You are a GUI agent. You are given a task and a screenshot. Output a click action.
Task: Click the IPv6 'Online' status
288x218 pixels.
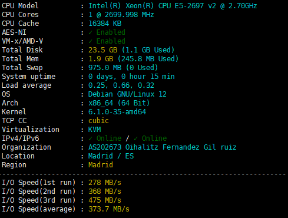[x=154, y=138]
